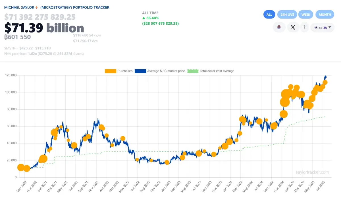Click the '120 000' y-axis label
Image resolution: width=341 pixels, height=198 pixels.
pos(11,75)
